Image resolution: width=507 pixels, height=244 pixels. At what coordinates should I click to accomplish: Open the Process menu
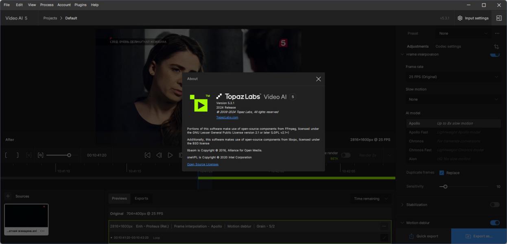(x=47, y=5)
